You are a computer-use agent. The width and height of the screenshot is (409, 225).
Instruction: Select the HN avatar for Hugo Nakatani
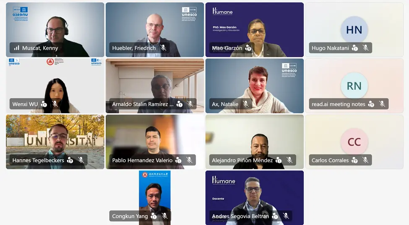point(354,30)
